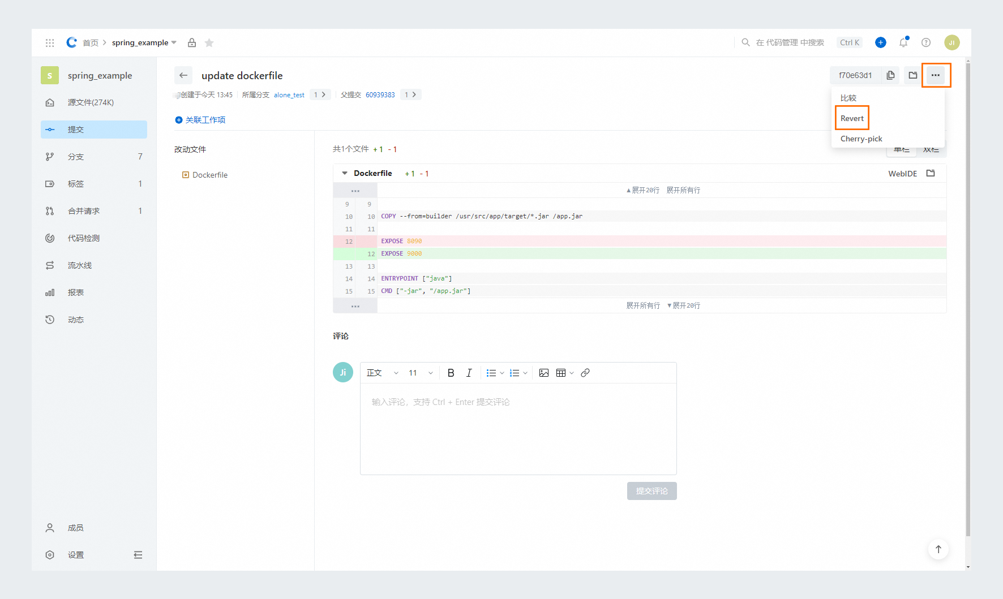This screenshot has width=1003, height=599.
Task: Open the bulleted list dropdown
Action: click(495, 373)
